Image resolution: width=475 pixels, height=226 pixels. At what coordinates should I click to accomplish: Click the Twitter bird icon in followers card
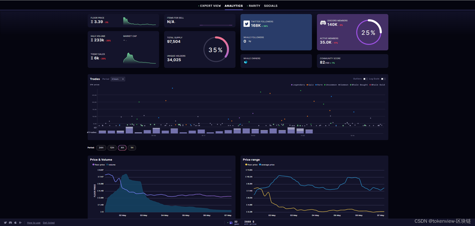(247, 24)
